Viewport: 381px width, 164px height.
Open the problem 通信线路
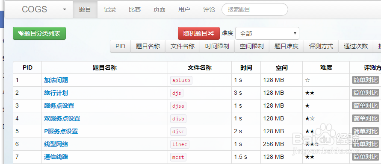click(x=56, y=157)
